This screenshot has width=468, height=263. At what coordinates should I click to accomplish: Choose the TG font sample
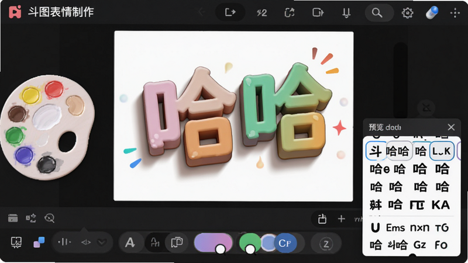coord(442,228)
